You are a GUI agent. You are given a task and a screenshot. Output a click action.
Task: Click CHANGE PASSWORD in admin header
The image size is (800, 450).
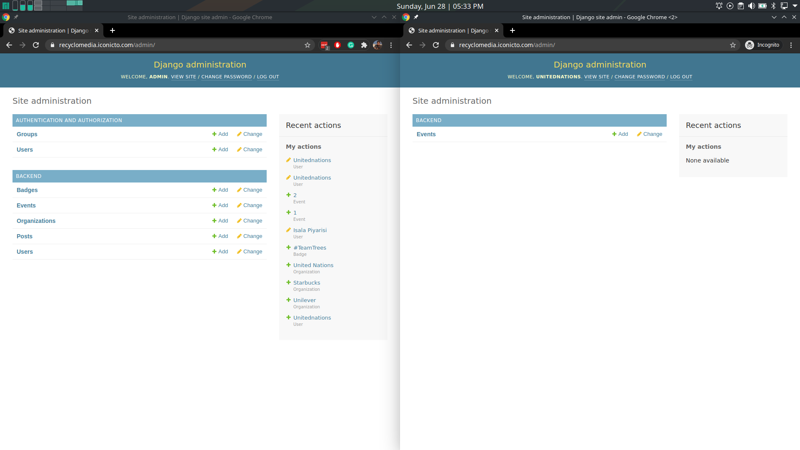(x=226, y=76)
